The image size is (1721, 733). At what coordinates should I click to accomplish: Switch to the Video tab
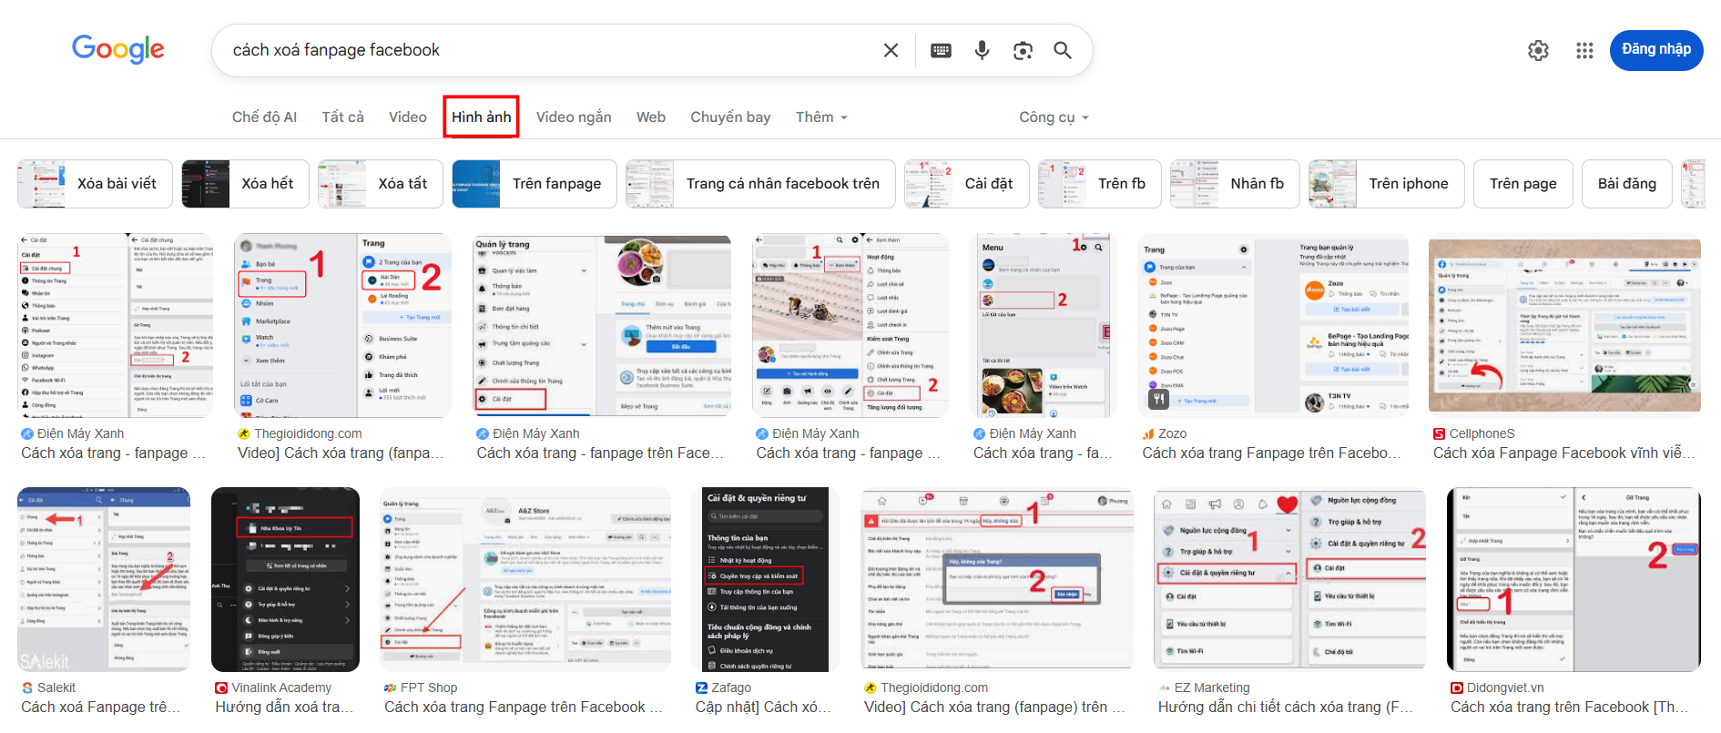[x=407, y=117]
